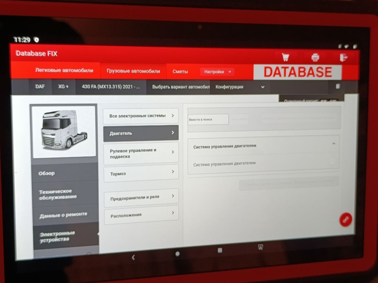
Task: Select the Система управления двигателем sub-item
Action: 264,163
